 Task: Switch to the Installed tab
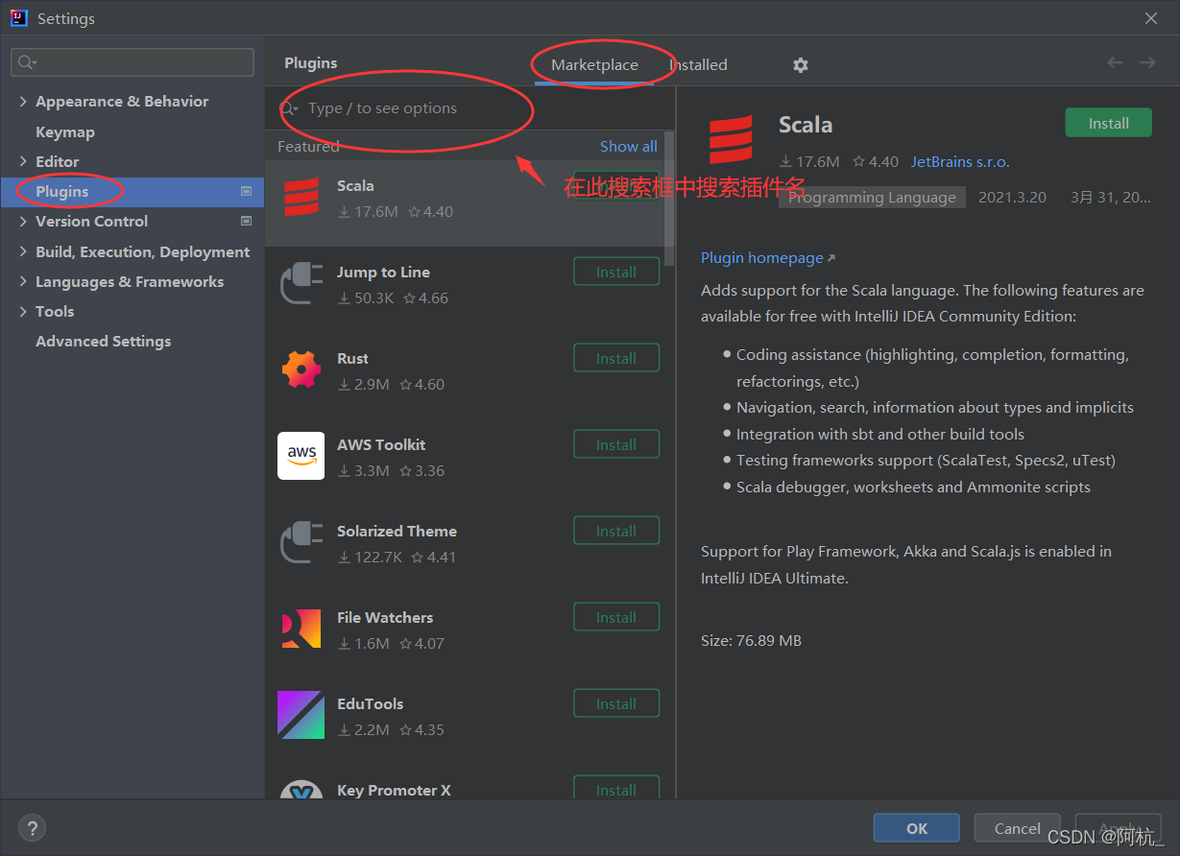pyautogui.click(x=698, y=65)
